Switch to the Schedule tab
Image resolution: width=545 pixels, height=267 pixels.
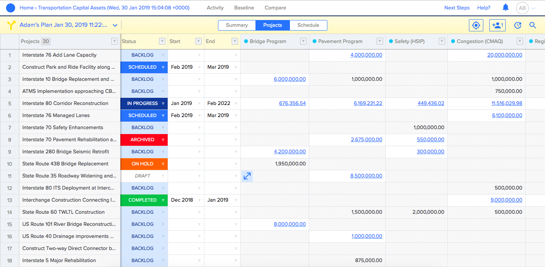point(308,25)
